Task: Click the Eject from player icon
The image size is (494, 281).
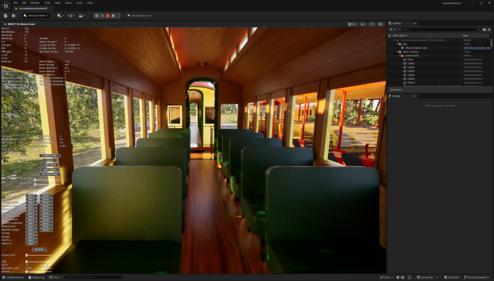Action: click(113, 15)
